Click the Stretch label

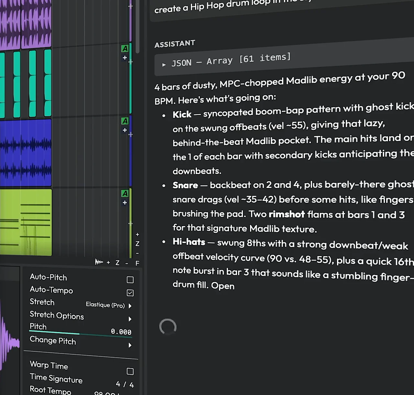[x=42, y=302]
